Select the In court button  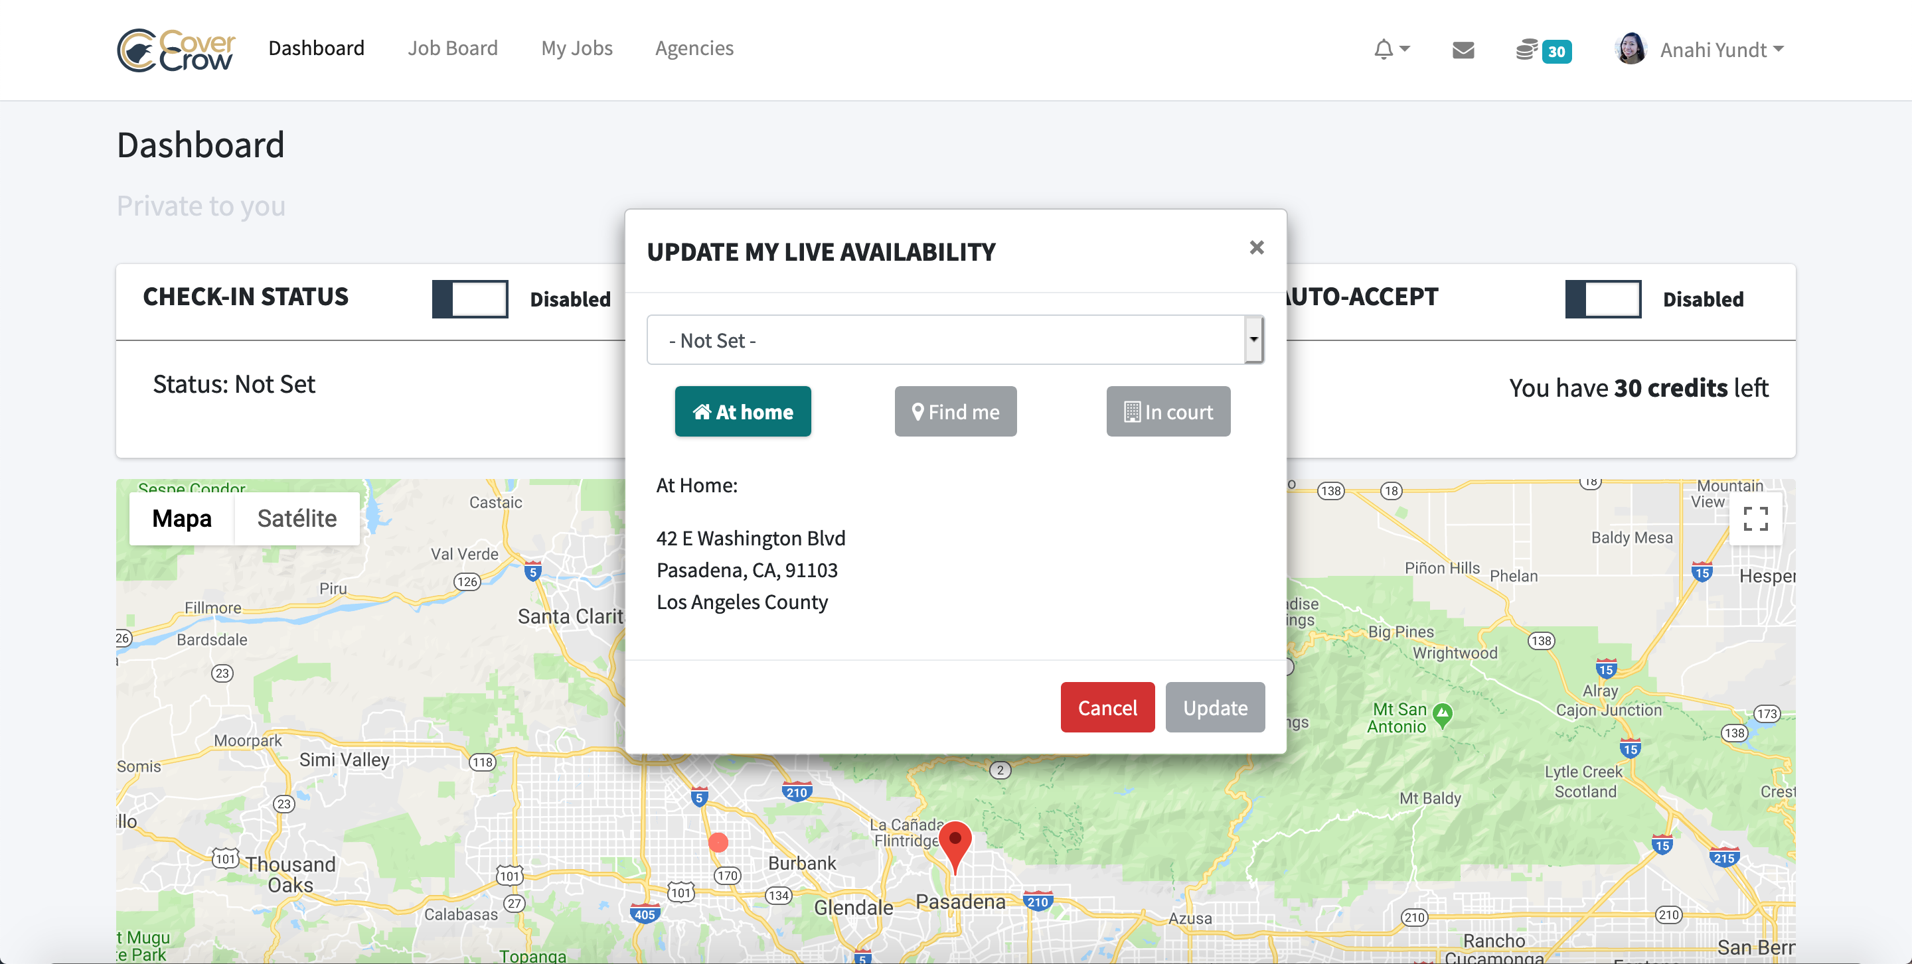[1168, 411]
